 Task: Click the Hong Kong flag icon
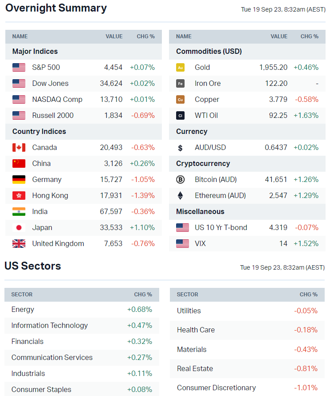19,196
